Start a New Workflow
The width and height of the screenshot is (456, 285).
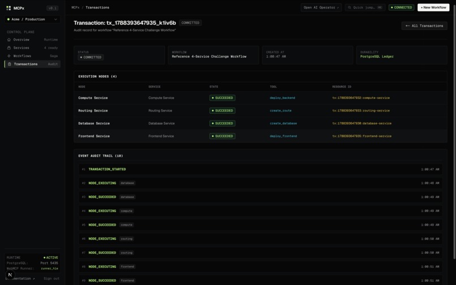[433, 7]
